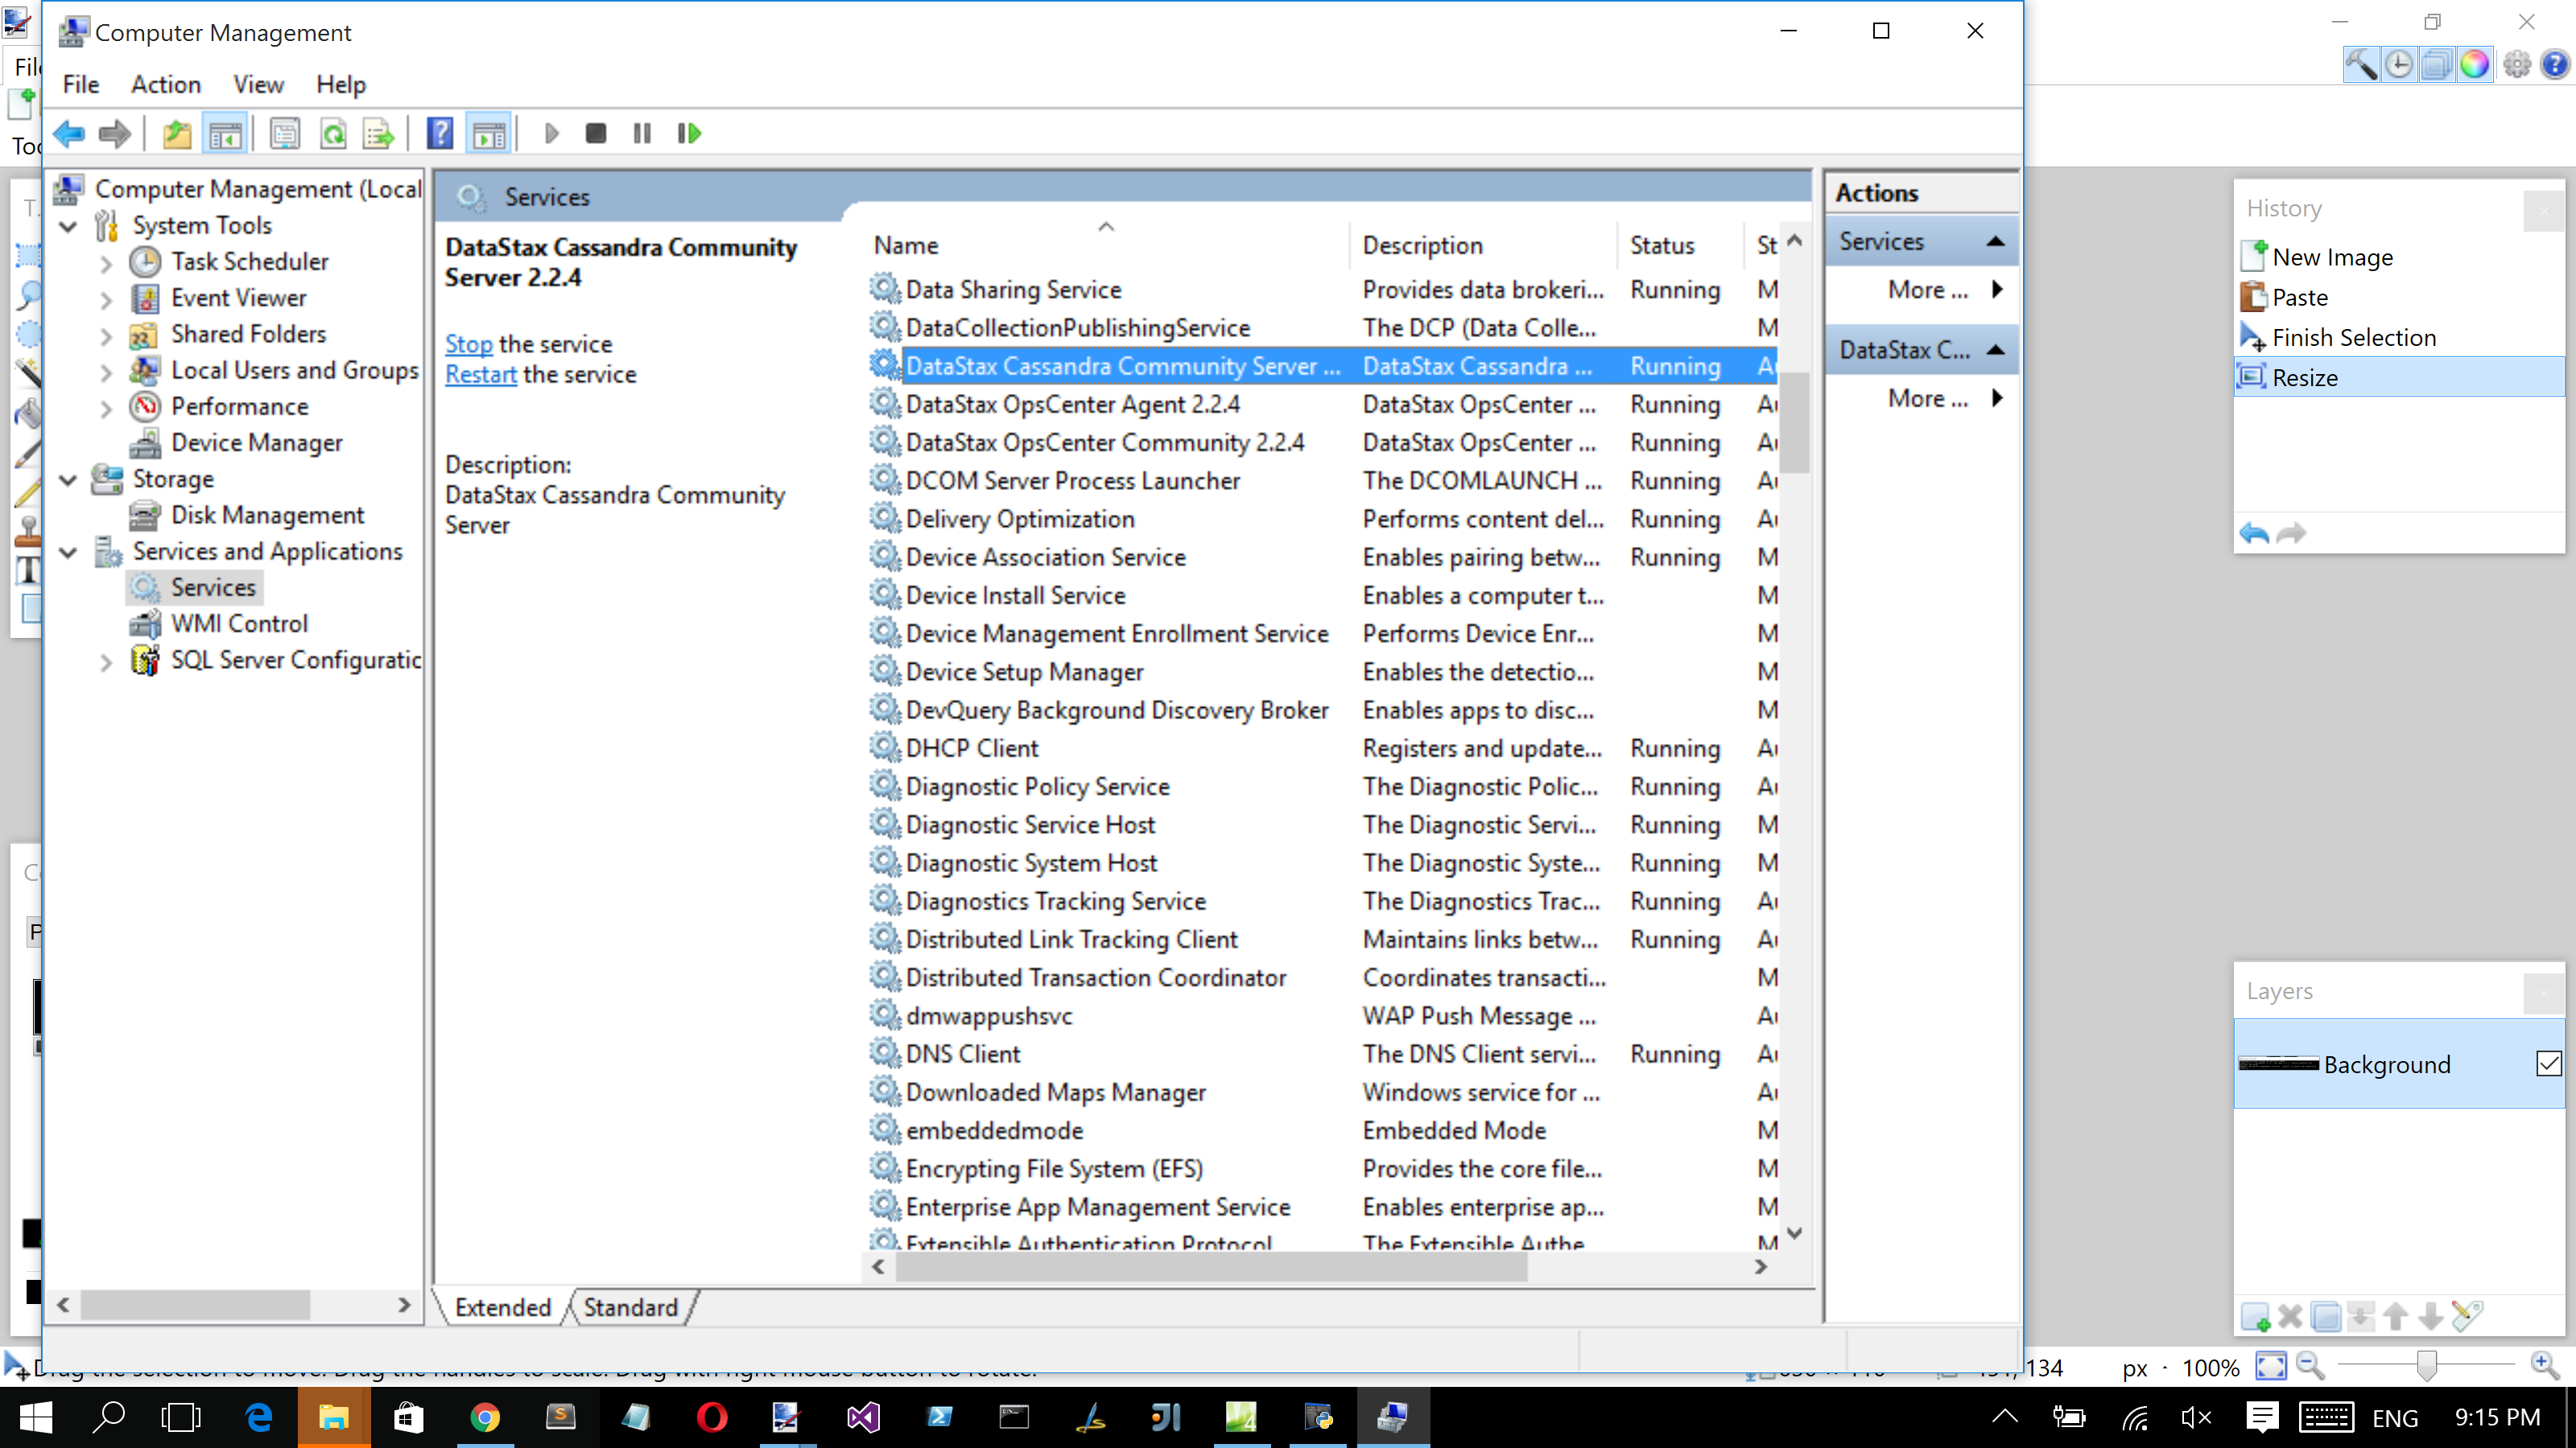Screen dimensions: 2576x1448
Task: Click the console tree horizontal scrollbar thumb
Action: coord(195,1304)
